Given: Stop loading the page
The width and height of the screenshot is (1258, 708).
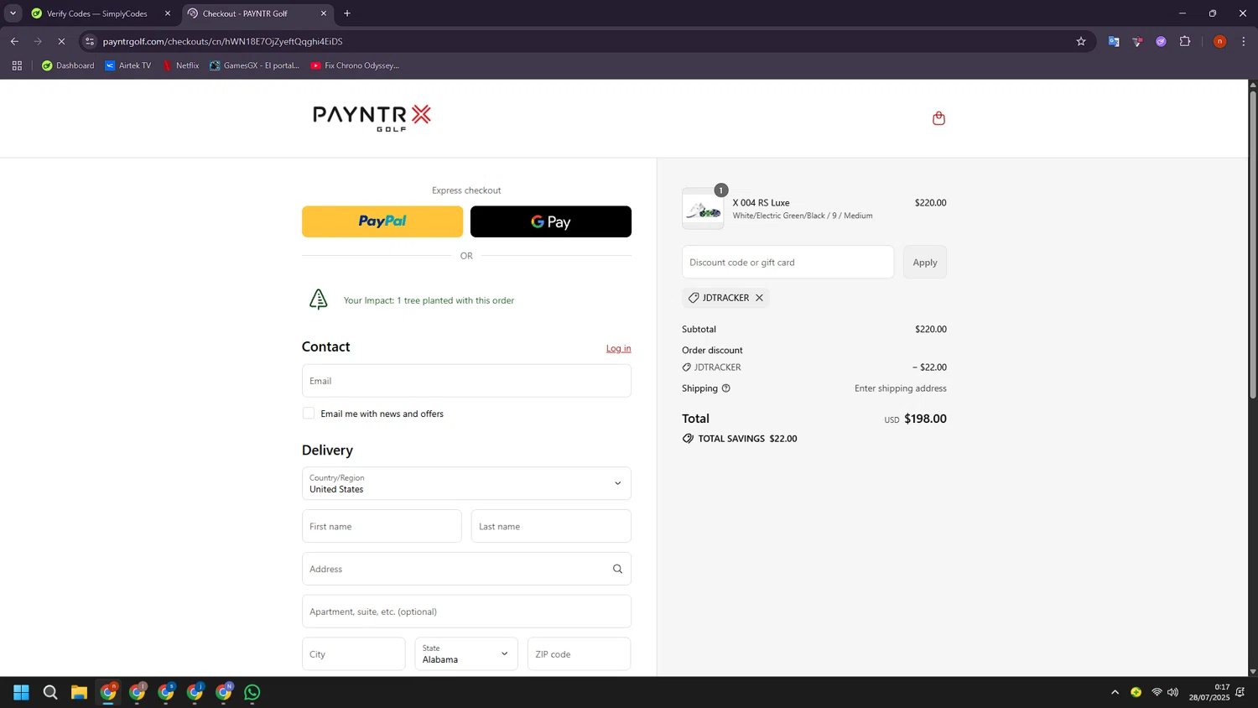Looking at the screenshot, I should 61,41.
